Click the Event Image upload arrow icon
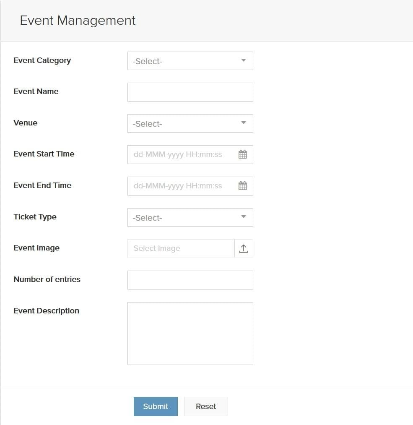This screenshot has height=425, width=413. (244, 248)
